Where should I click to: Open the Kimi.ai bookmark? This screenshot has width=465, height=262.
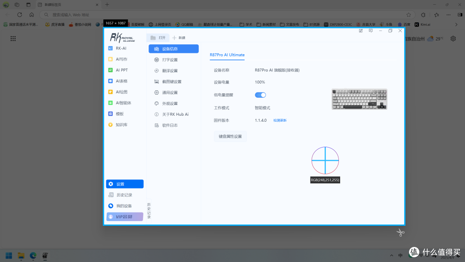(422, 25)
